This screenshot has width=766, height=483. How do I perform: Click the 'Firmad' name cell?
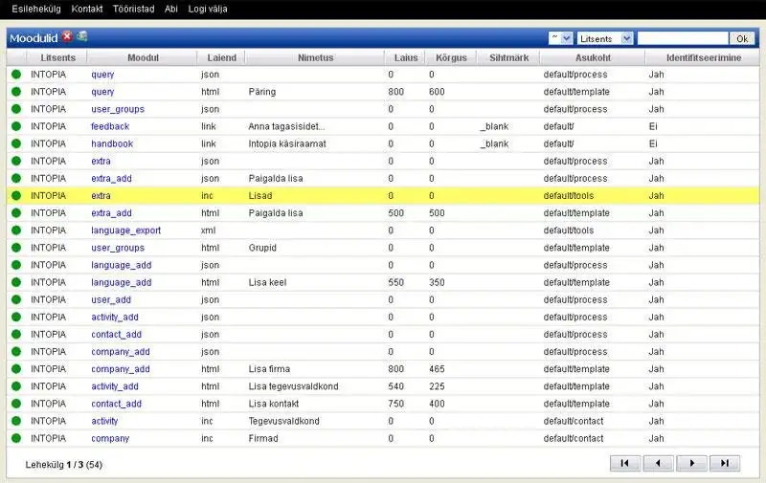pyautogui.click(x=262, y=438)
